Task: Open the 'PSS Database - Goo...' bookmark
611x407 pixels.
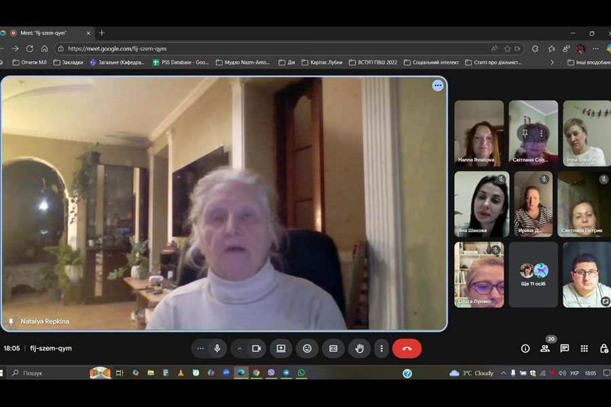Action: click(x=181, y=62)
